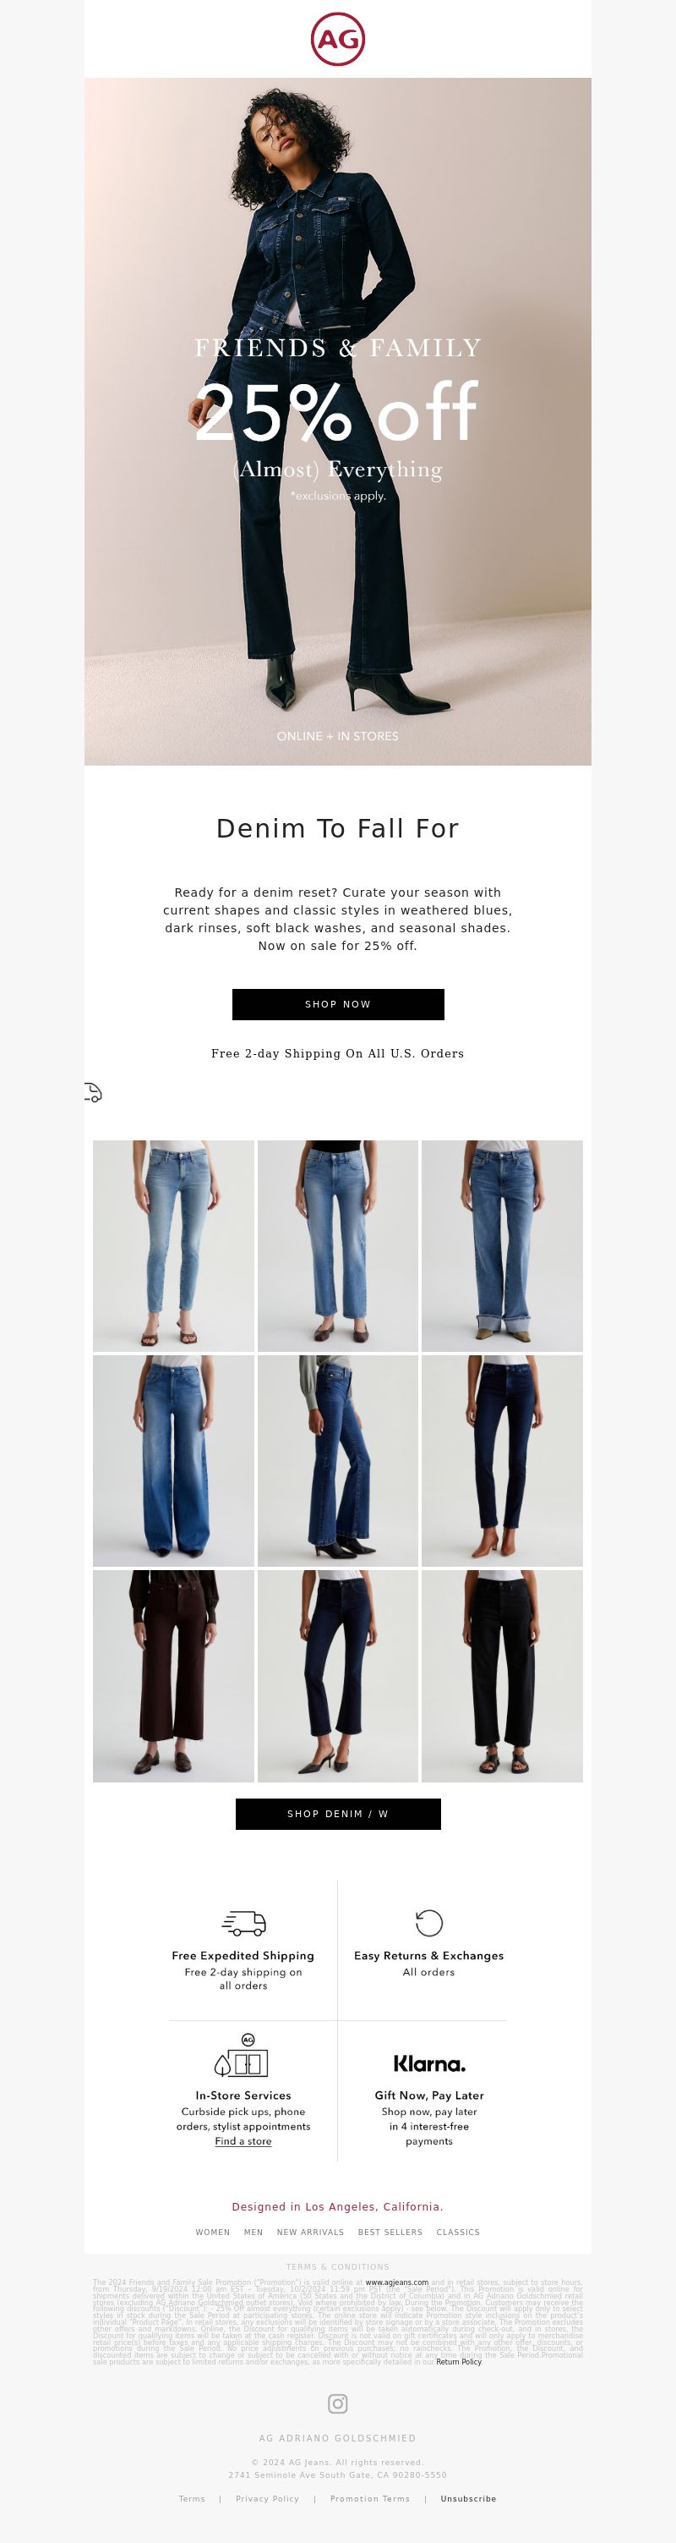Open the NEW ARRIVALS footer menu link
This screenshot has height=2543, width=676.
[x=310, y=2231]
